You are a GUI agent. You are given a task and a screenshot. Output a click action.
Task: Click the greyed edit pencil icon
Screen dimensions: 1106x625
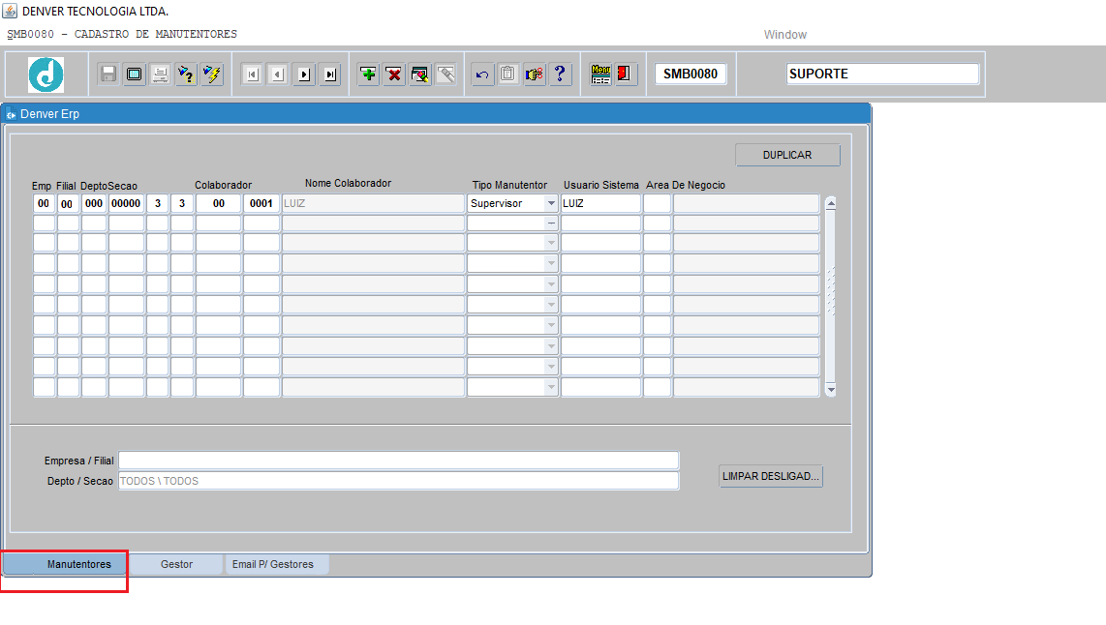tap(445, 74)
